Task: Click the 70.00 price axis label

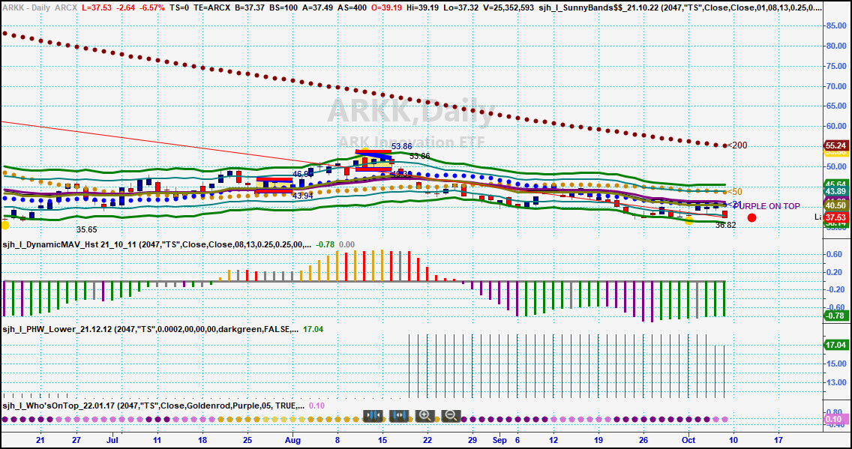Action: pyautogui.click(x=835, y=85)
